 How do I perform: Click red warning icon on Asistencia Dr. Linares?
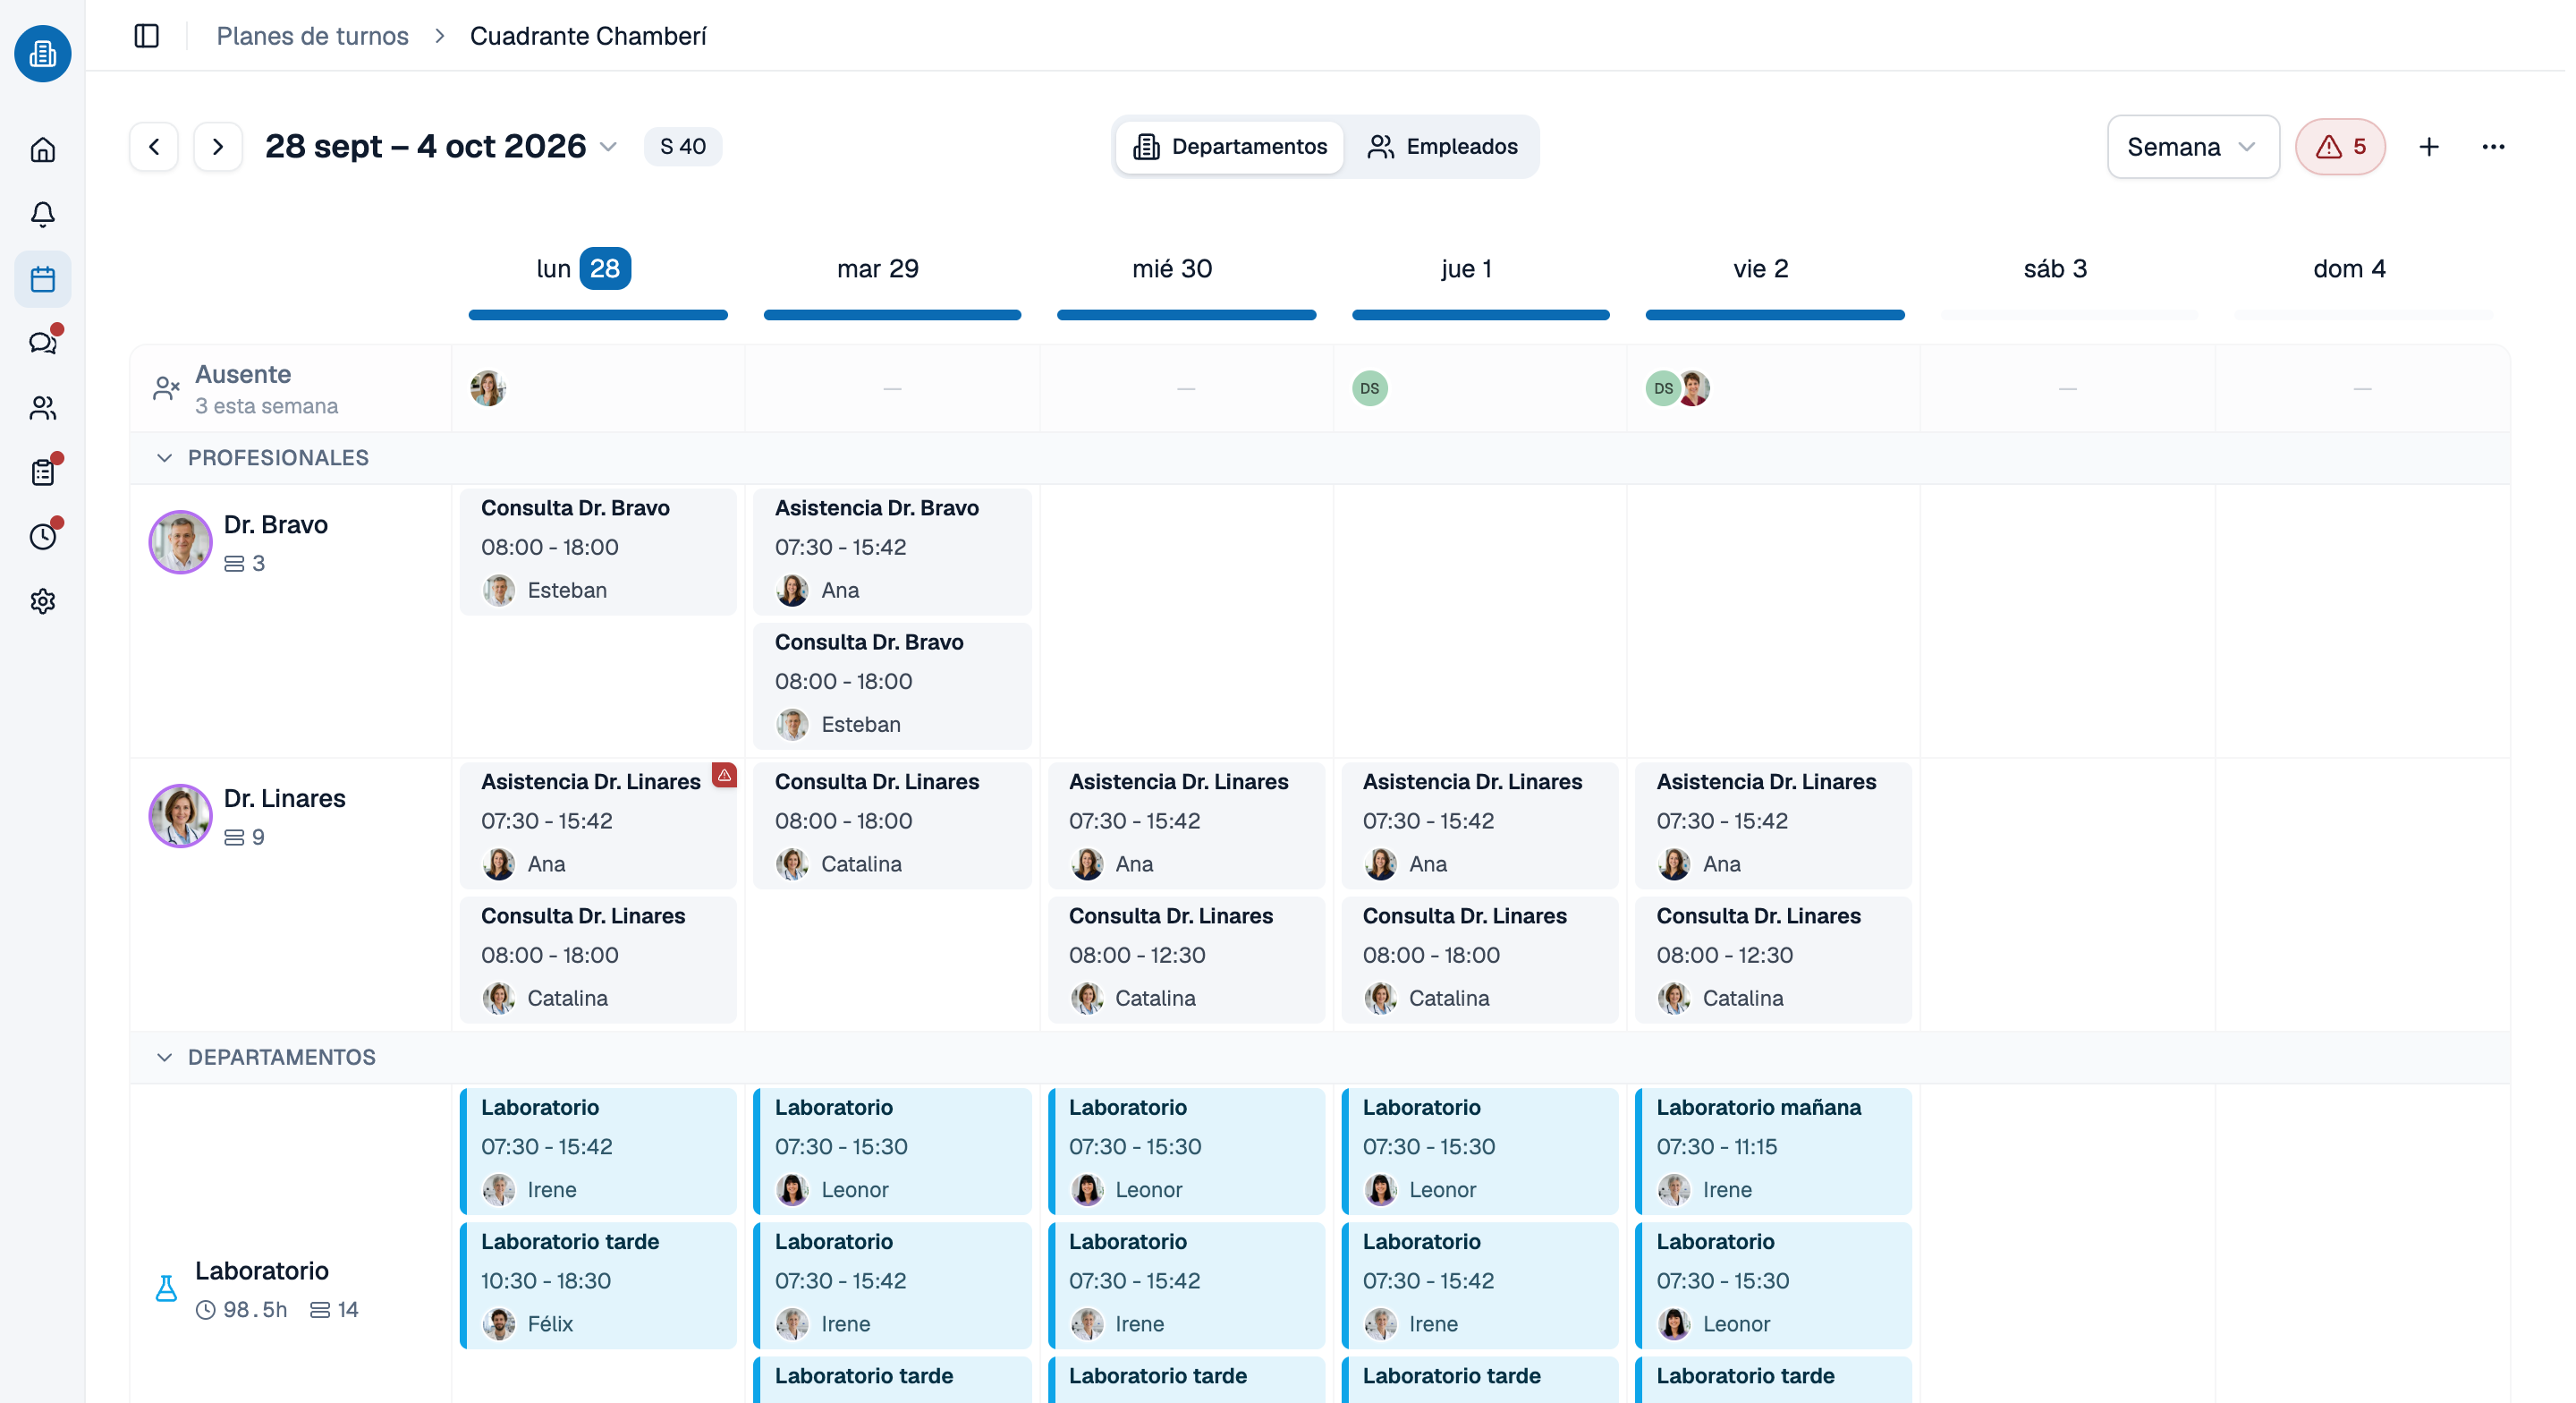(x=724, y=776)
